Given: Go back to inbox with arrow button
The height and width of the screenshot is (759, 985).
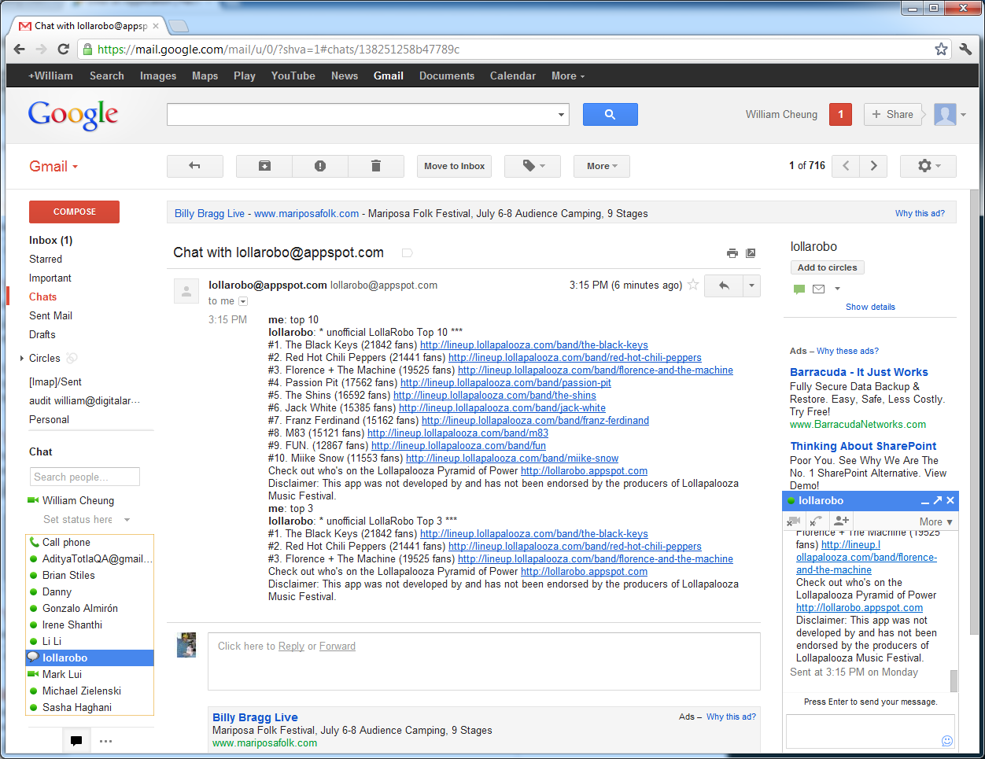Looking at the screenshot, I should click(194, 166).
